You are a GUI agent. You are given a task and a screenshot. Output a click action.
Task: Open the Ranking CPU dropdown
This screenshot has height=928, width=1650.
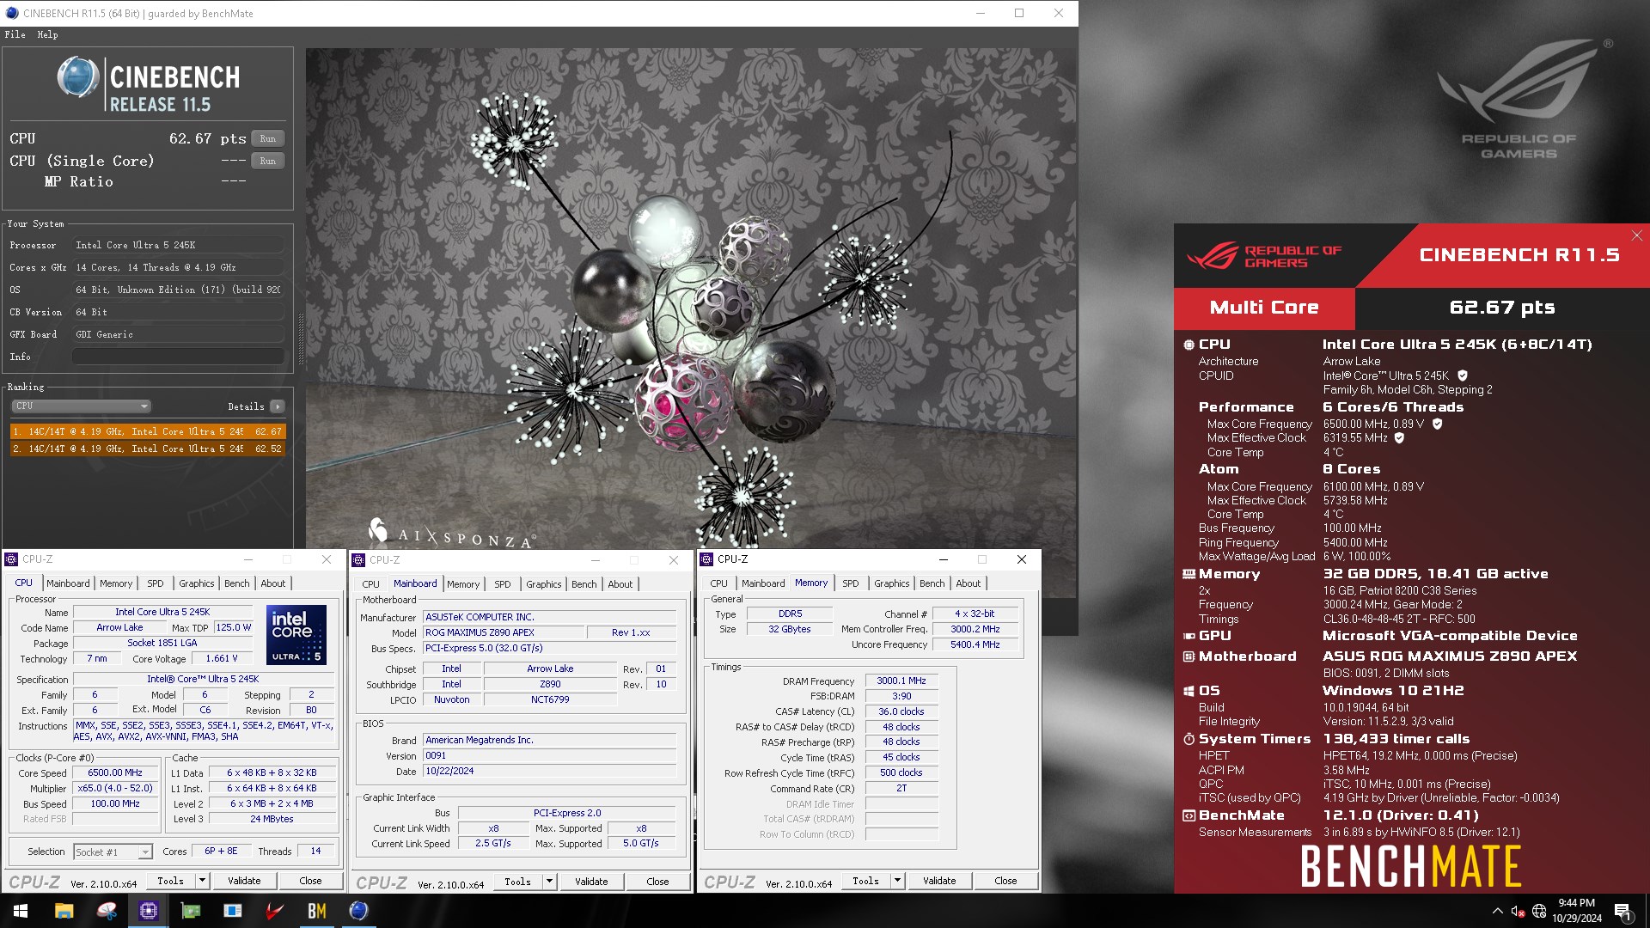click(x=82, y=406)
